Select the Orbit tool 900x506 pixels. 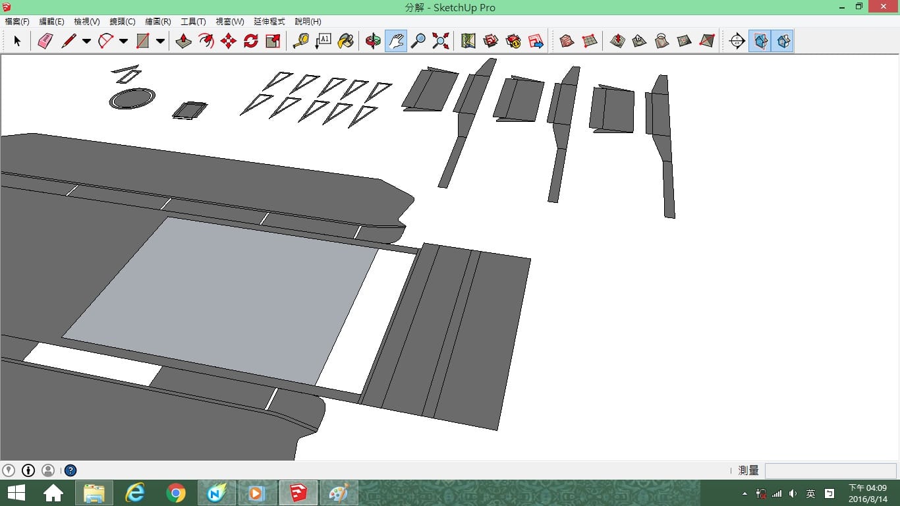(373, 41)
